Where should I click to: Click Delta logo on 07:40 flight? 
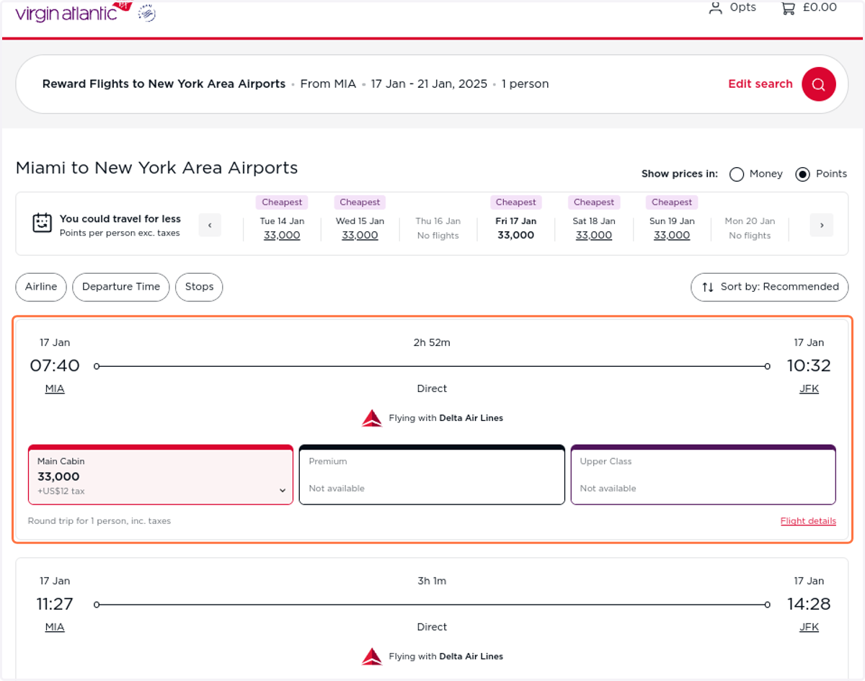tap(372, 418)
